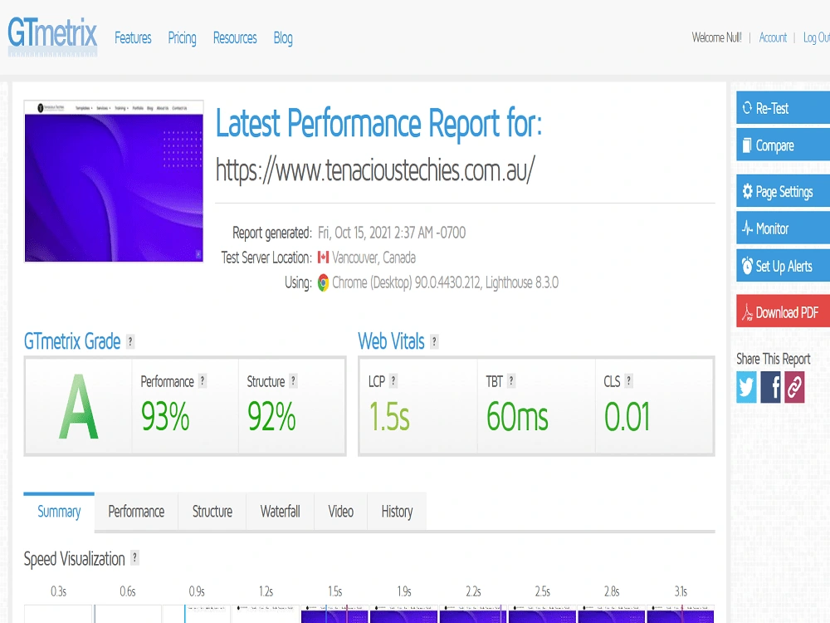Share report via Facebook icon
This screenshot has width=830, height=623.
771,387
